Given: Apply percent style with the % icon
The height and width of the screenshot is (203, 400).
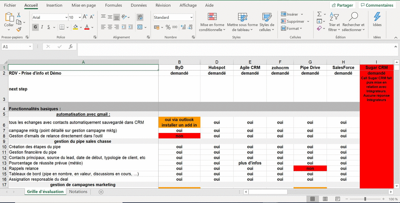Looking at the screenshot, I should point(168,27).
